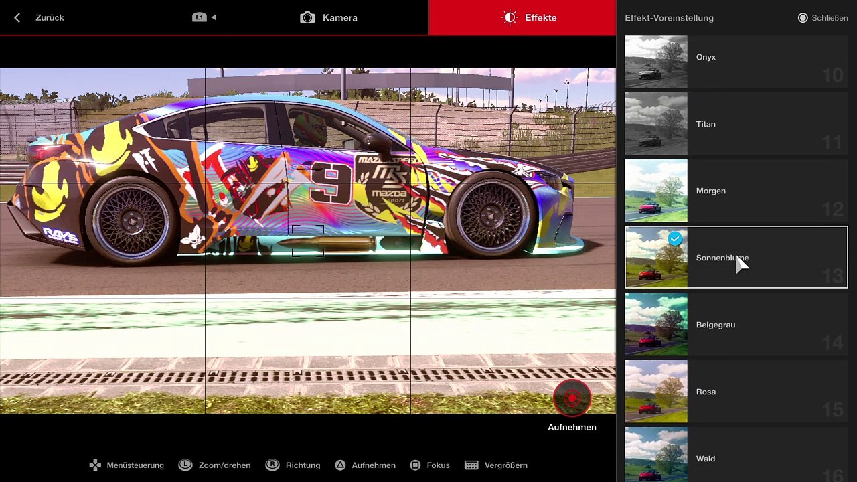Image resolution: width=857 pixels, height=482 pixels.
Task: Click the Vergrößern hint text
Action: click(x=506, y=465)
